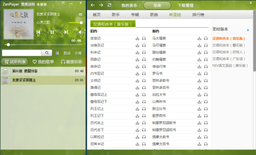Open the colorful skin icon beside search
Viewport: 256px width, 155px height.
pos(57,53)
